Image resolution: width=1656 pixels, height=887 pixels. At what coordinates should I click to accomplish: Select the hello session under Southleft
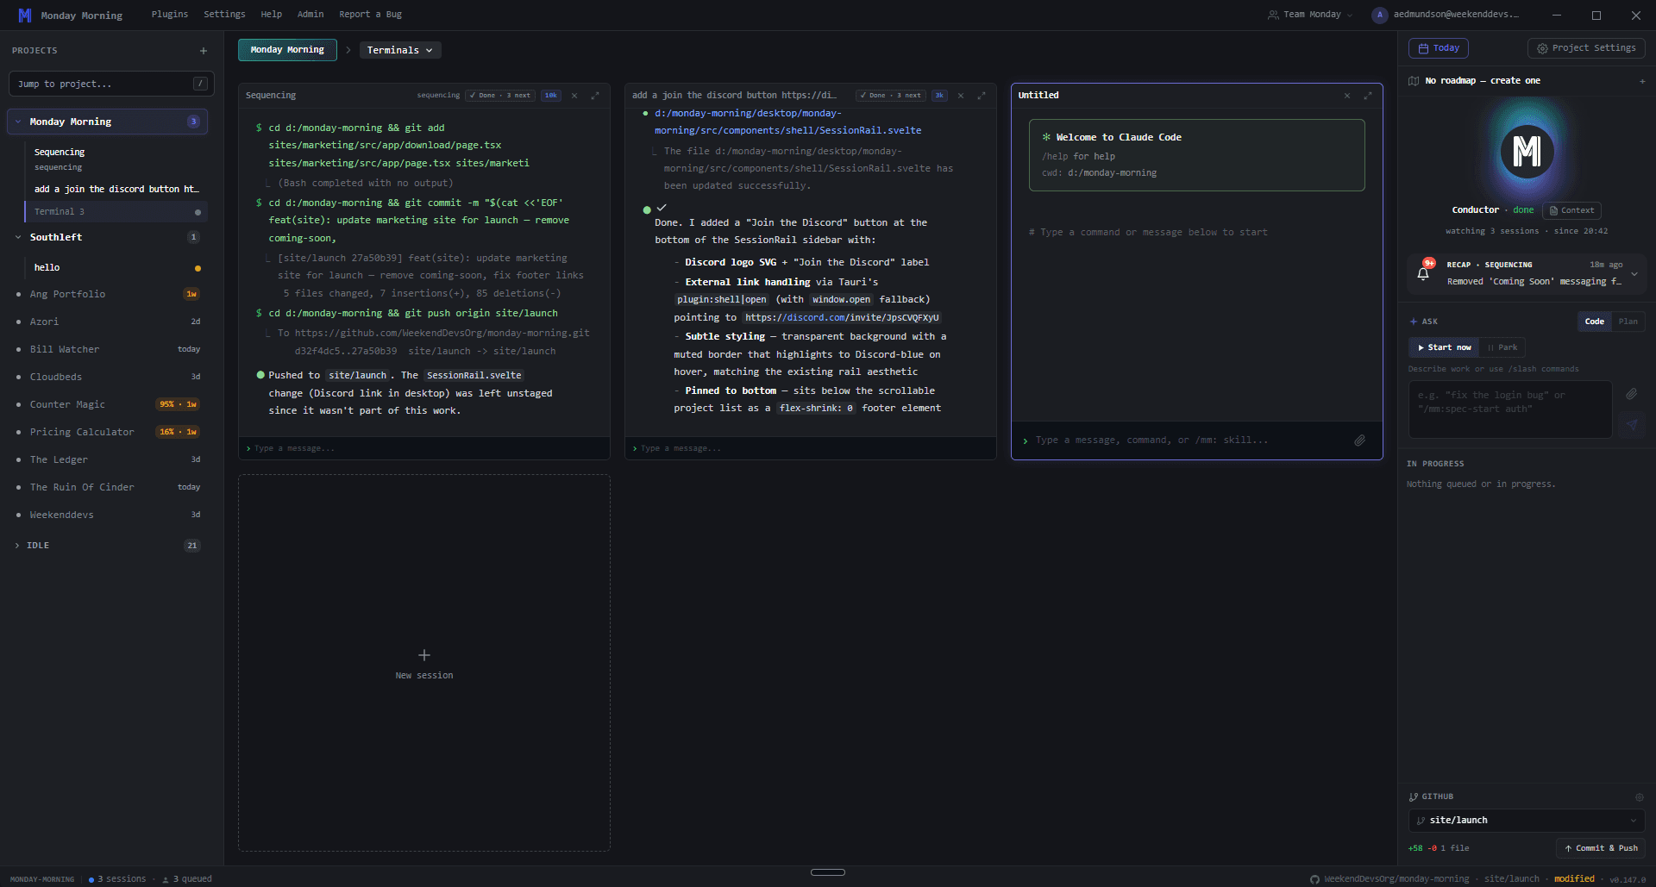click(116, 268)
